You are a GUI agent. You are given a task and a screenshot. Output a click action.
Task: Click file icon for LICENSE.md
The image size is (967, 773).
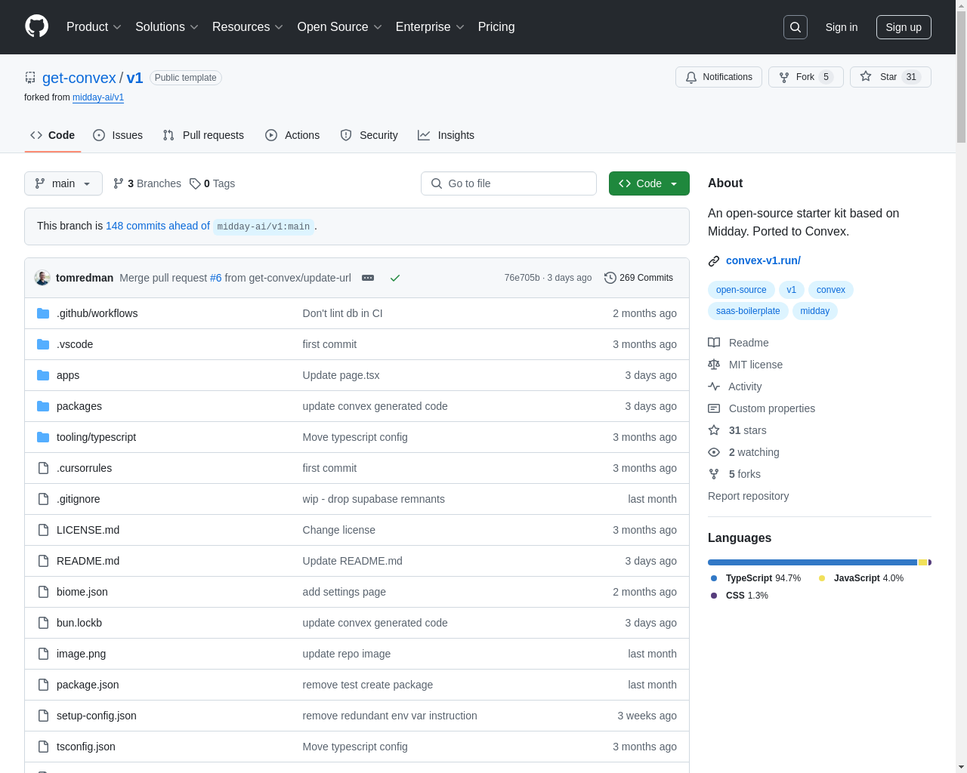point(43,530)
